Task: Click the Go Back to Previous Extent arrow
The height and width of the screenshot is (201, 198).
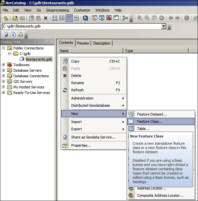Action: click(x=171, y=18)
